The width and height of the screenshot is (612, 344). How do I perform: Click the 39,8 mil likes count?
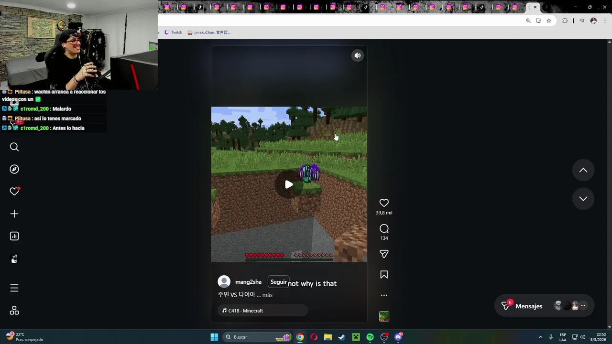[384, 213]
